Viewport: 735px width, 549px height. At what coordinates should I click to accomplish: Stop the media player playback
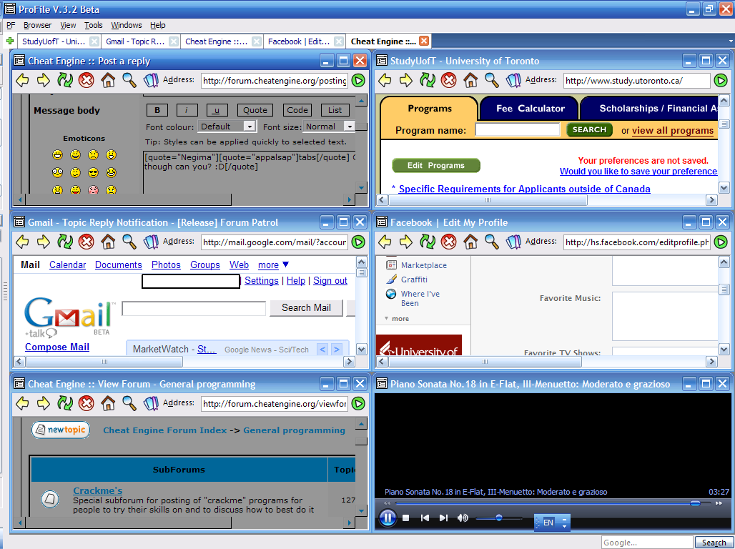pos(406,518)
